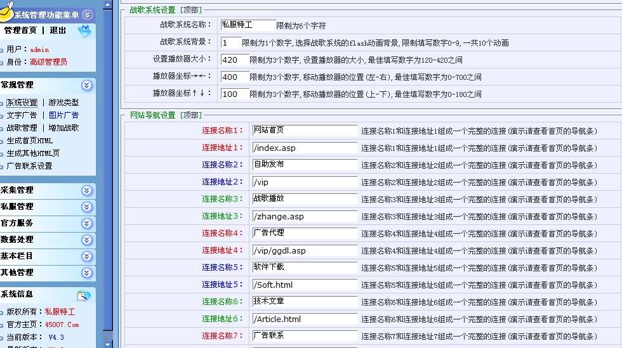Click the broom logo icon at top-left

coord(7,10)
